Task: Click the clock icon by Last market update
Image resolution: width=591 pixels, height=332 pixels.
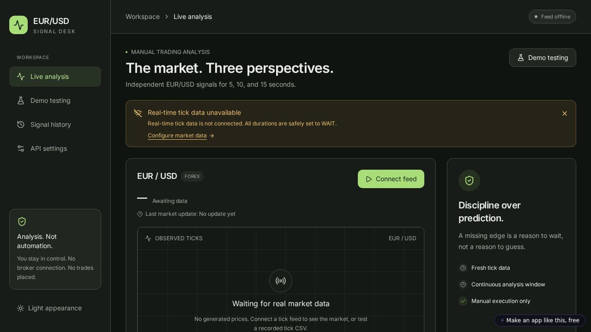Action: pyautogui.click(x=140, y=214)
